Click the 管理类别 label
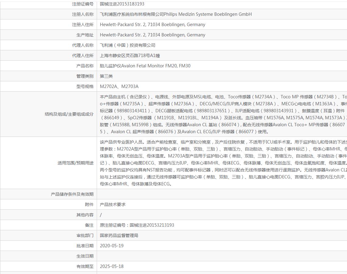 (x=85, y=76)
